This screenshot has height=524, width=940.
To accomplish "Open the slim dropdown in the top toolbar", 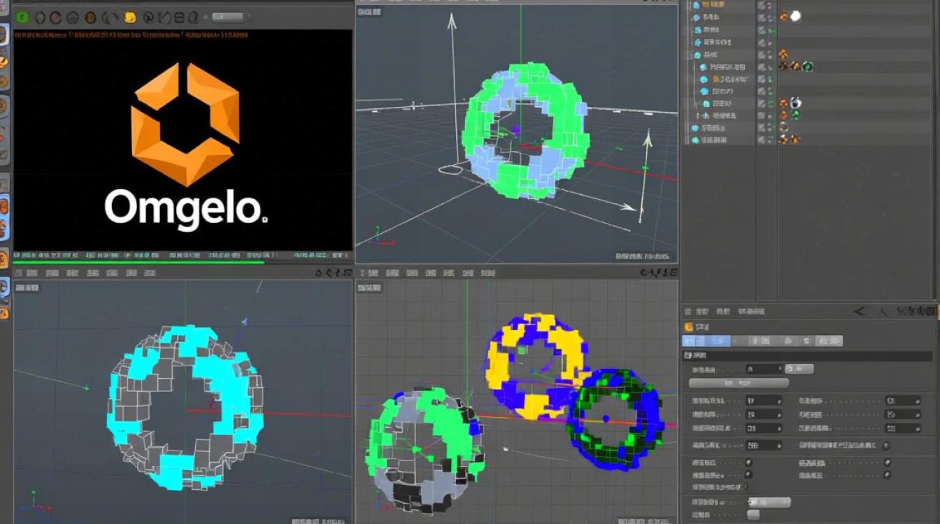I will pyautogui.click(x=229, y=16).
